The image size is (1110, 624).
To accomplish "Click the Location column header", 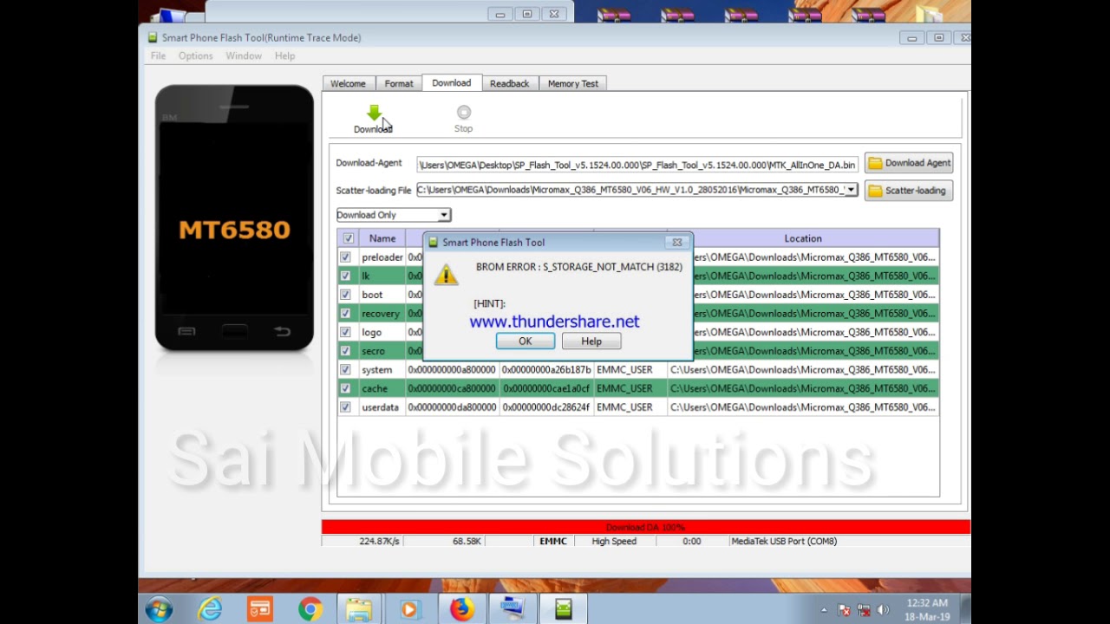I will pos(803,238).
